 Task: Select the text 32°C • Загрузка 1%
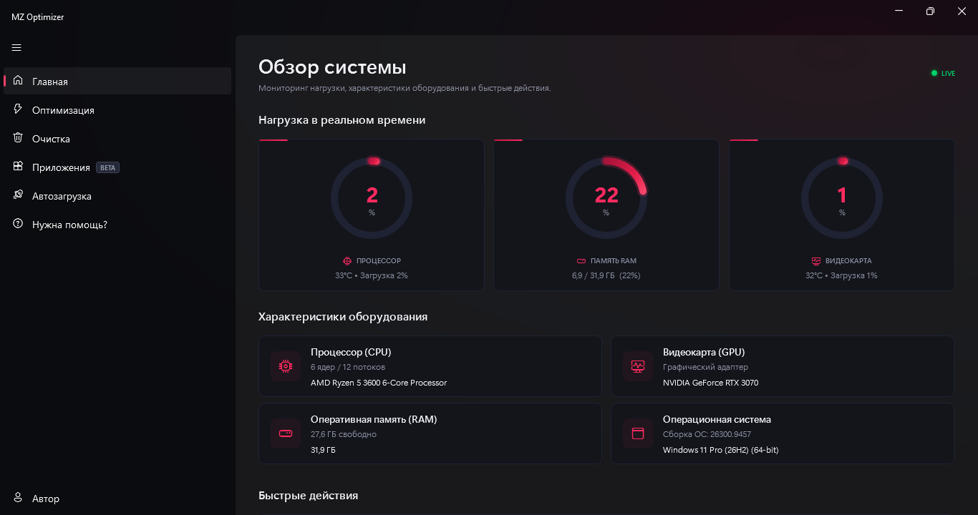pos(841,275)
